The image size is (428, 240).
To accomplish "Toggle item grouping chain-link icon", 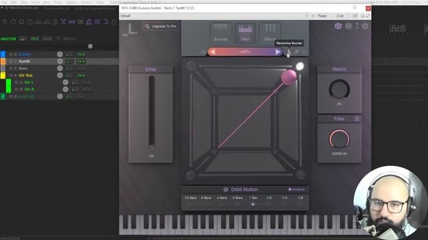I will pyautogui.click(x=72, y=22).
